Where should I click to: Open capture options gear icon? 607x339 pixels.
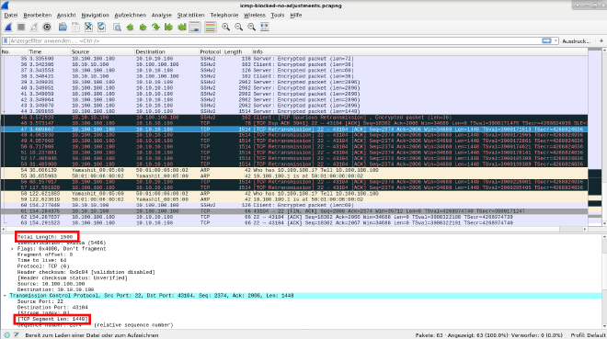point(47,27)
